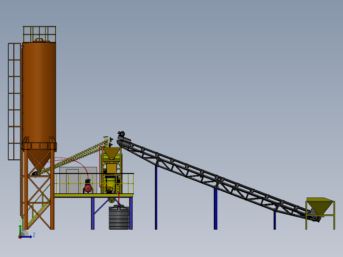Viewport: 343px width, 257px height.
Task: Select the yellow weigh hopper above the mixer
Action: pyautogui.click(x=112, y=153)
